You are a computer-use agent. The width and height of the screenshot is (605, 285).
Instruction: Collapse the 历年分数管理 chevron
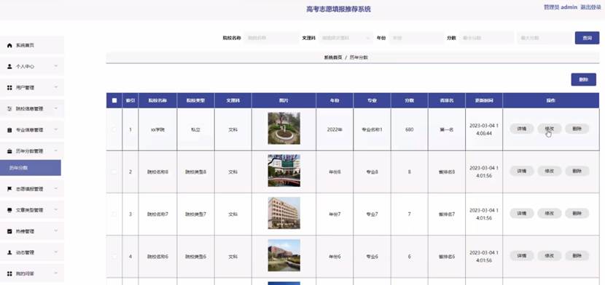[x=56, y=150]
